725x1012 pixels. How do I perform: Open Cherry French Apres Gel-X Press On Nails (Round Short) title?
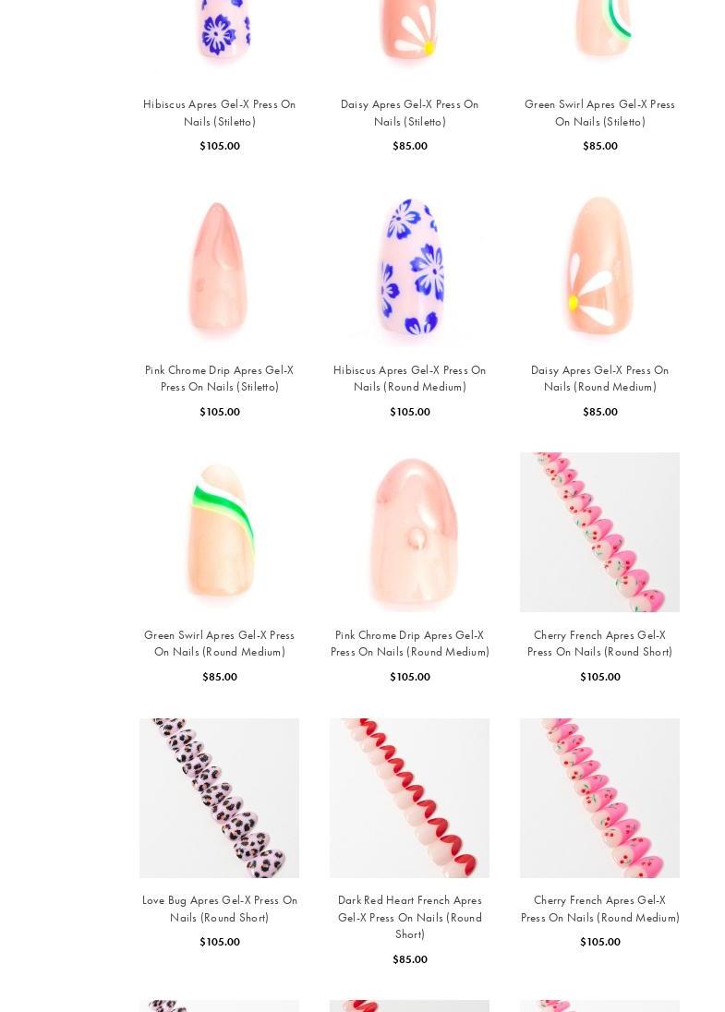[x=599, y=644]
